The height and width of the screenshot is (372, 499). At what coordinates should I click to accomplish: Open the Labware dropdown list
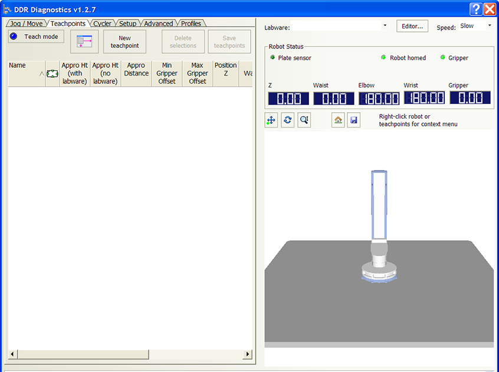385,26
